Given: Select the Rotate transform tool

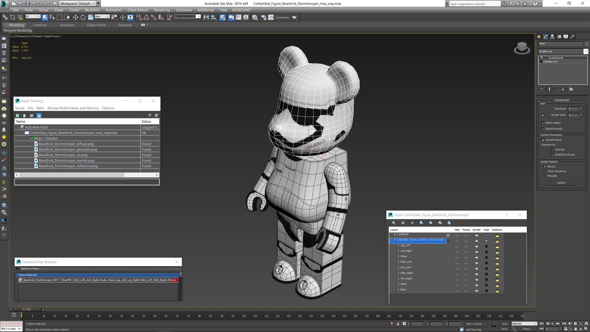Looking at the screenshot, I should point(83,18).
